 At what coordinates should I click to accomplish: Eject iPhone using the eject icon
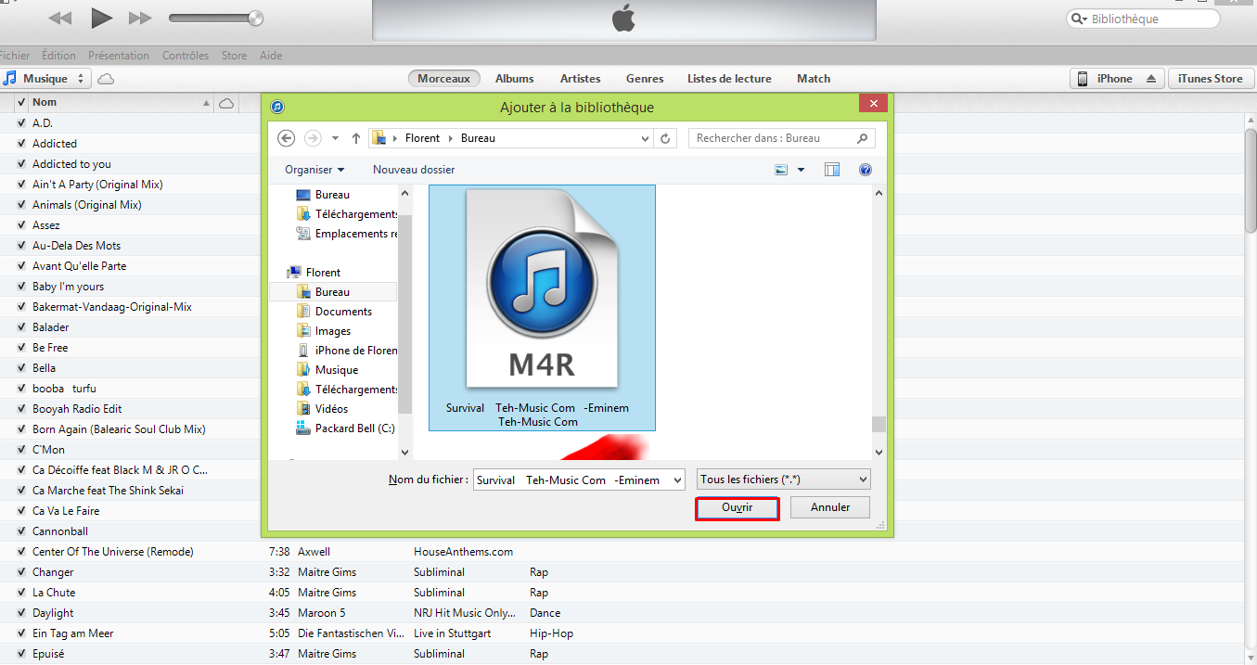1151,79
